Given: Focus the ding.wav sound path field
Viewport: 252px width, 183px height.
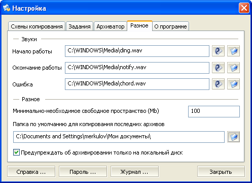Looking at the screenshot, I should click(137, 51).
